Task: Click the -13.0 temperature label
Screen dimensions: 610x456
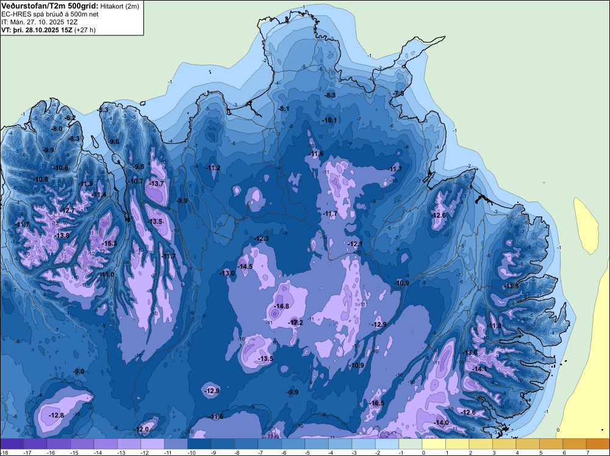Action: tap(227, 273)
